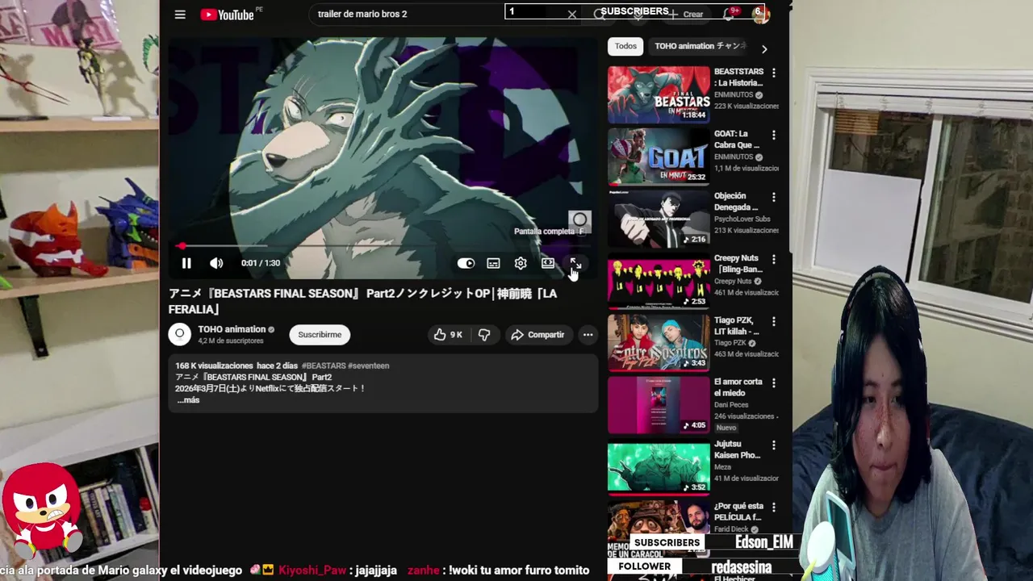Open the YouTube hamburger guide menu

coord(180,15)
